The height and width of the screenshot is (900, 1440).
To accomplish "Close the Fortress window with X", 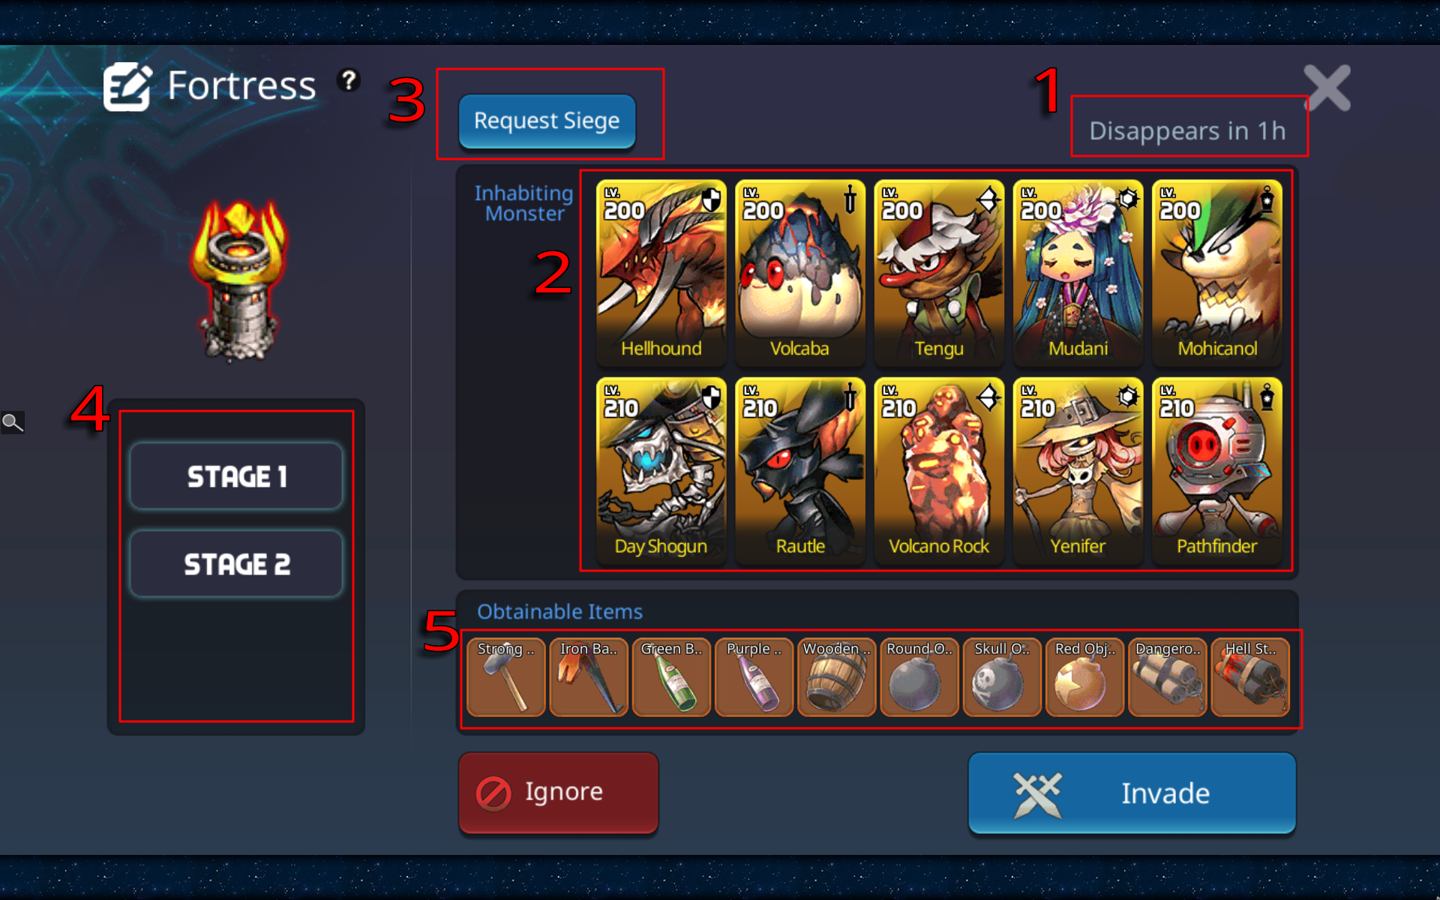I will pos(1327,88).
